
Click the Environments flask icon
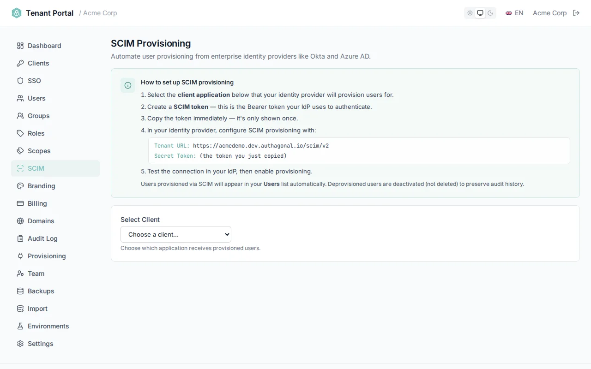[20, 326]
